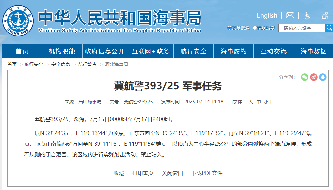Click 关闭窗口 link
This screenshot has height=190, width=333.
pyautogui.click(x=172, y=173)
